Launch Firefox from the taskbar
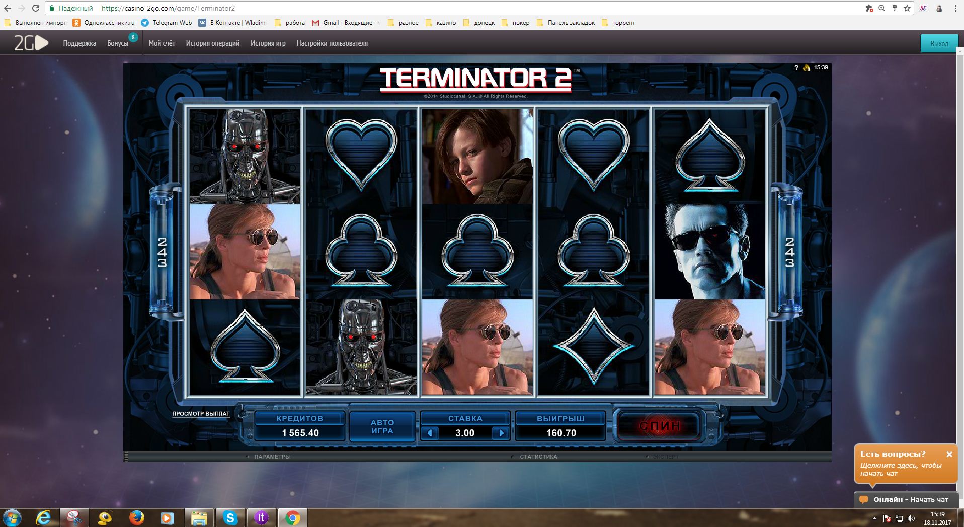964x527 pixels. (x=136, y=518)
